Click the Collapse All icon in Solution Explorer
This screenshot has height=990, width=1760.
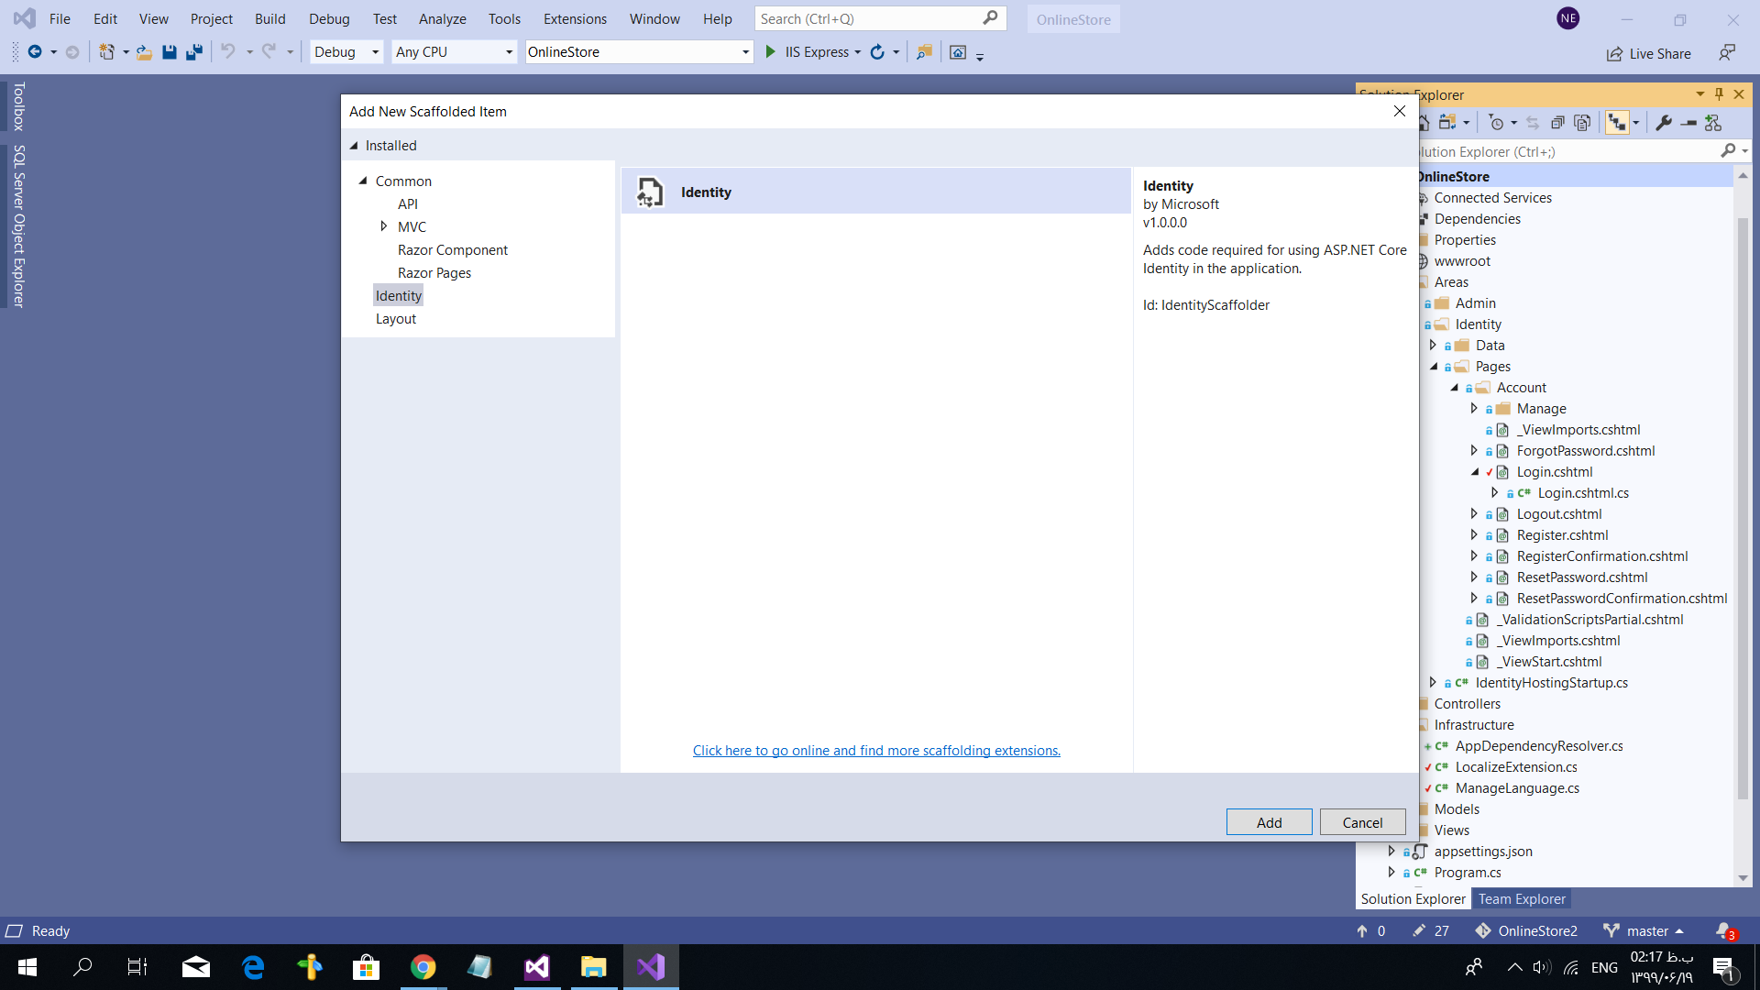point(1557,123)
